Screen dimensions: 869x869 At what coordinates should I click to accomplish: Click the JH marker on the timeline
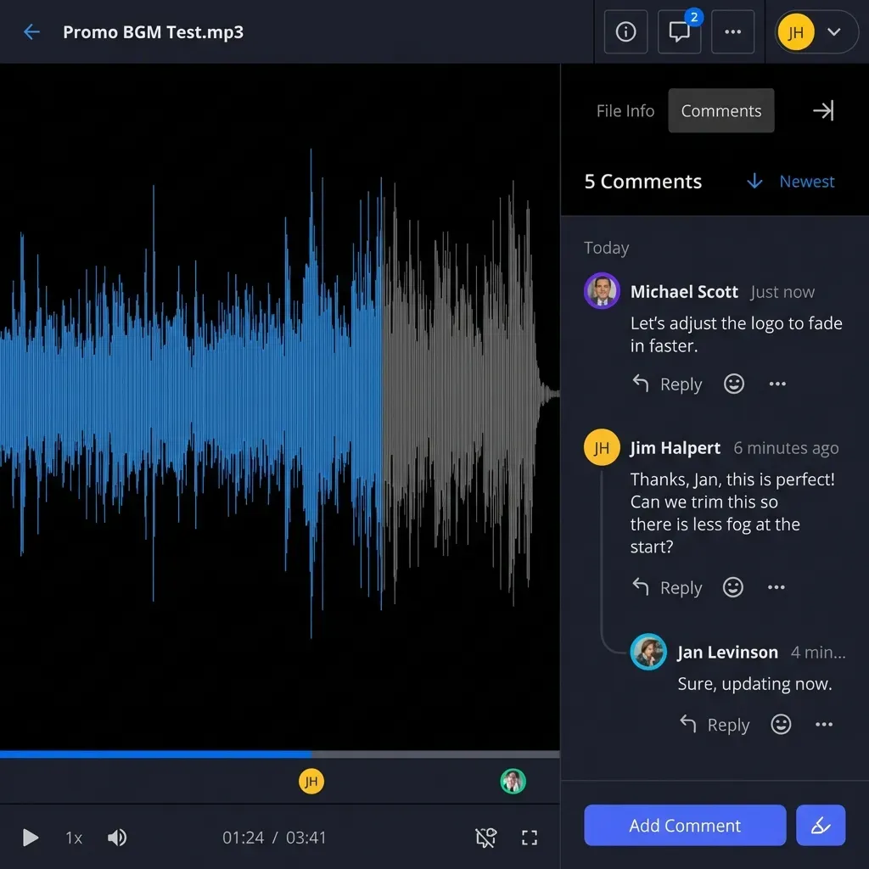[311, 781]
